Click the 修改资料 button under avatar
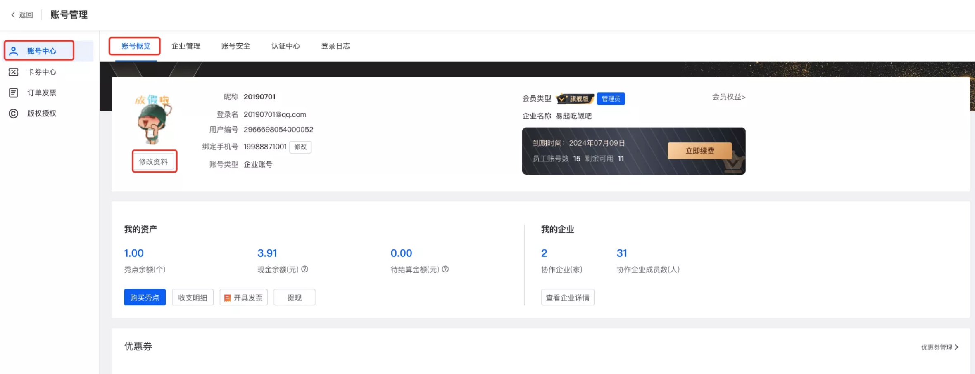 153,161
